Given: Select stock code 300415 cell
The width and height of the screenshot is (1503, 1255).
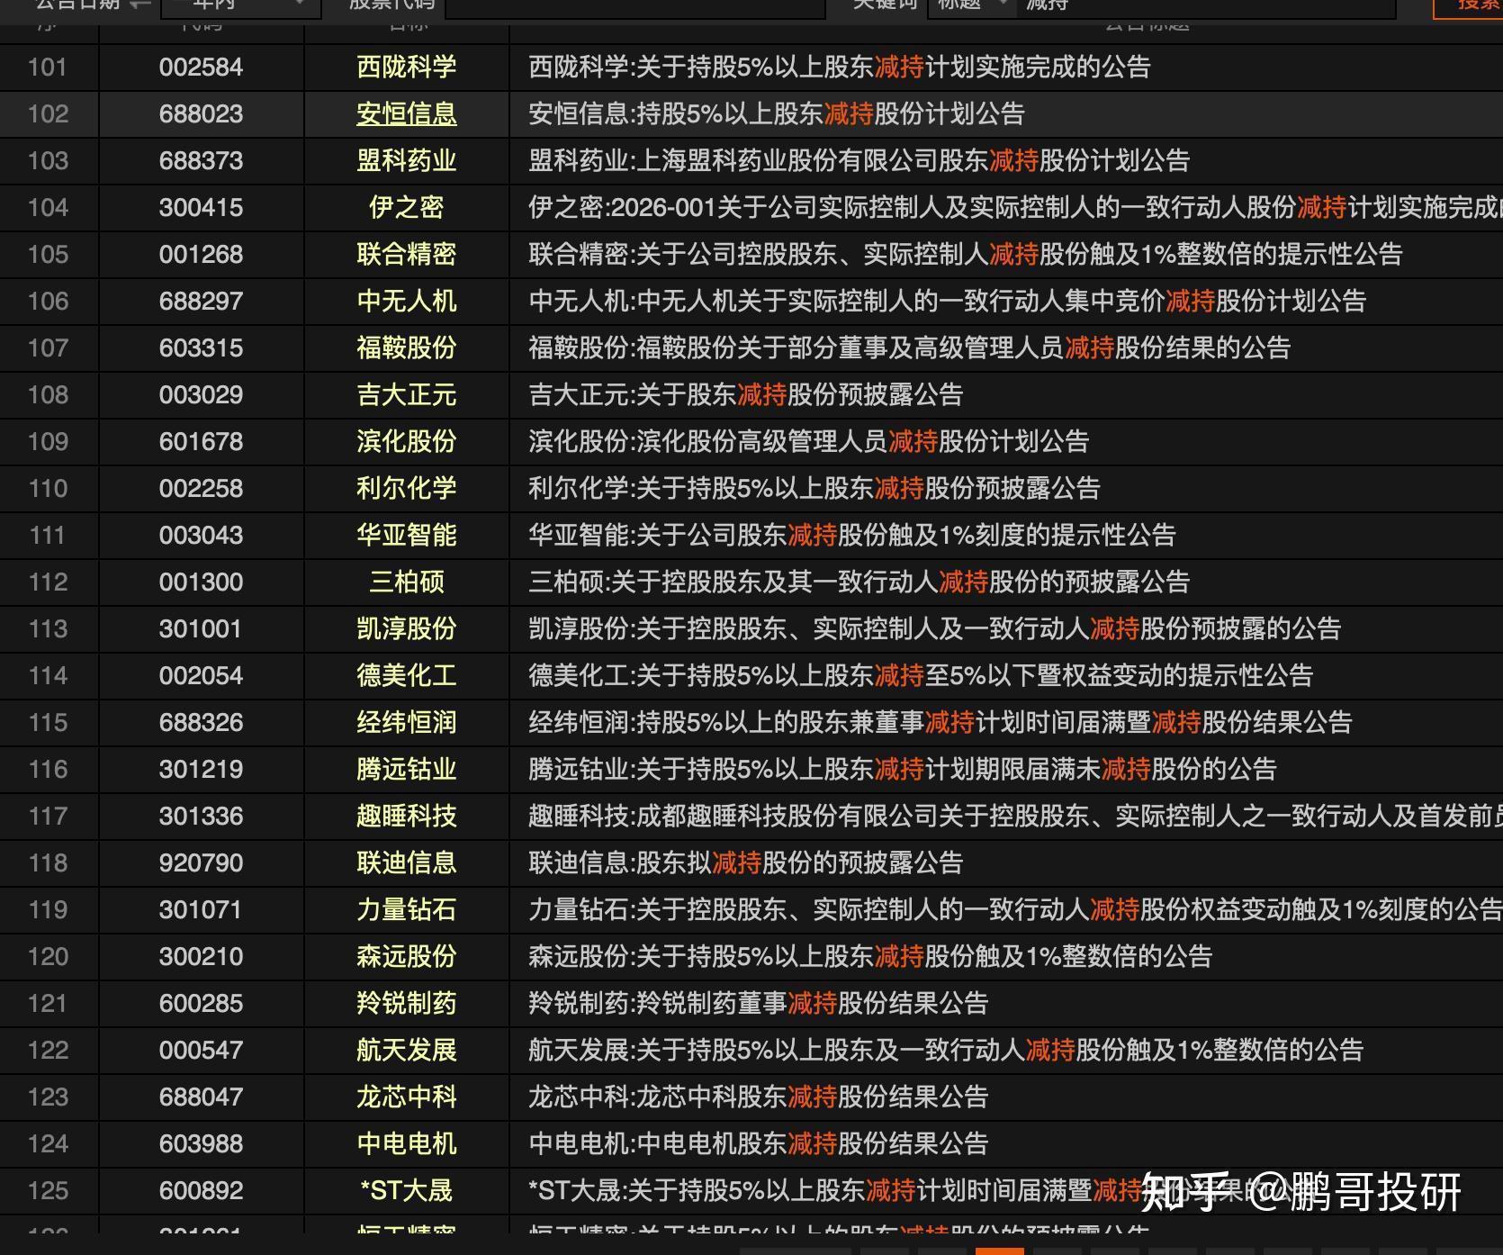Looking at the screenshot, I should (201, 208).
